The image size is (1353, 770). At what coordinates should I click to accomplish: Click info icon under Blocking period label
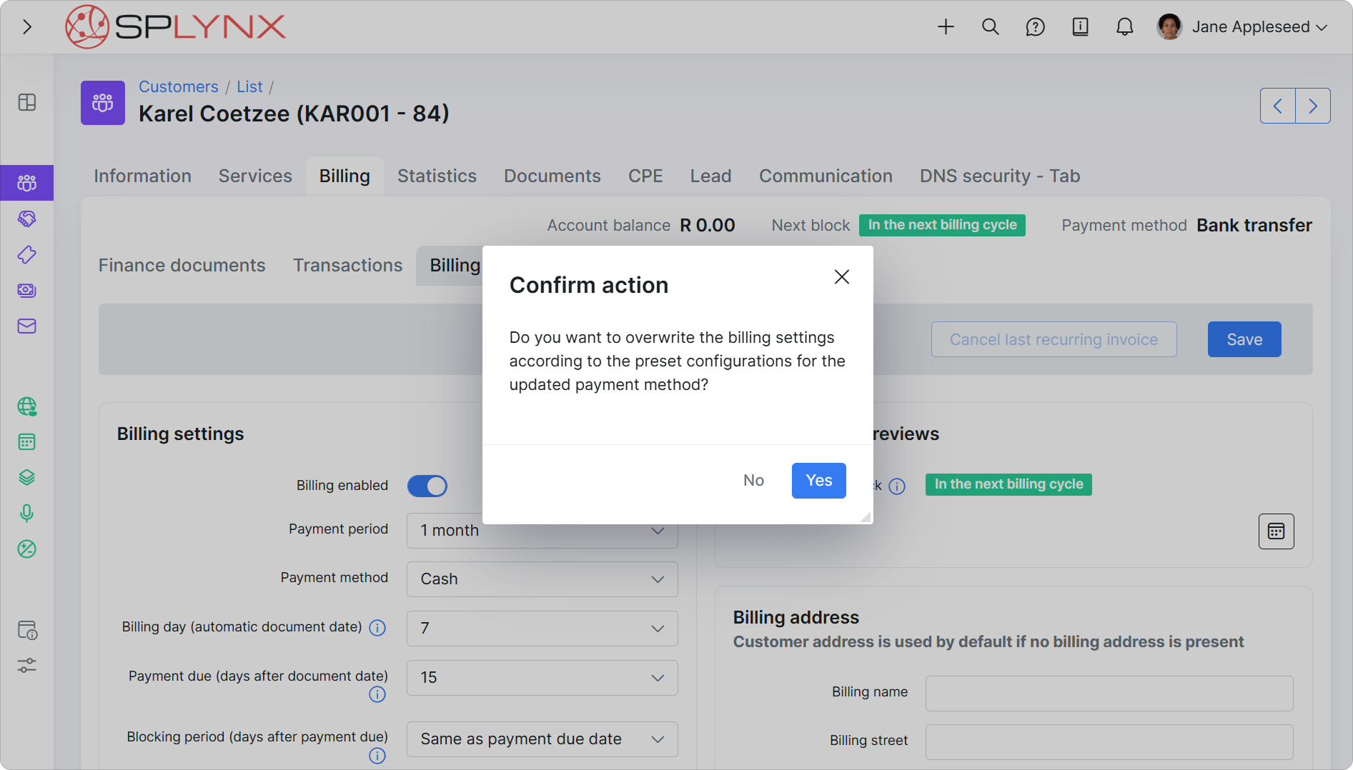coord(377,756)
